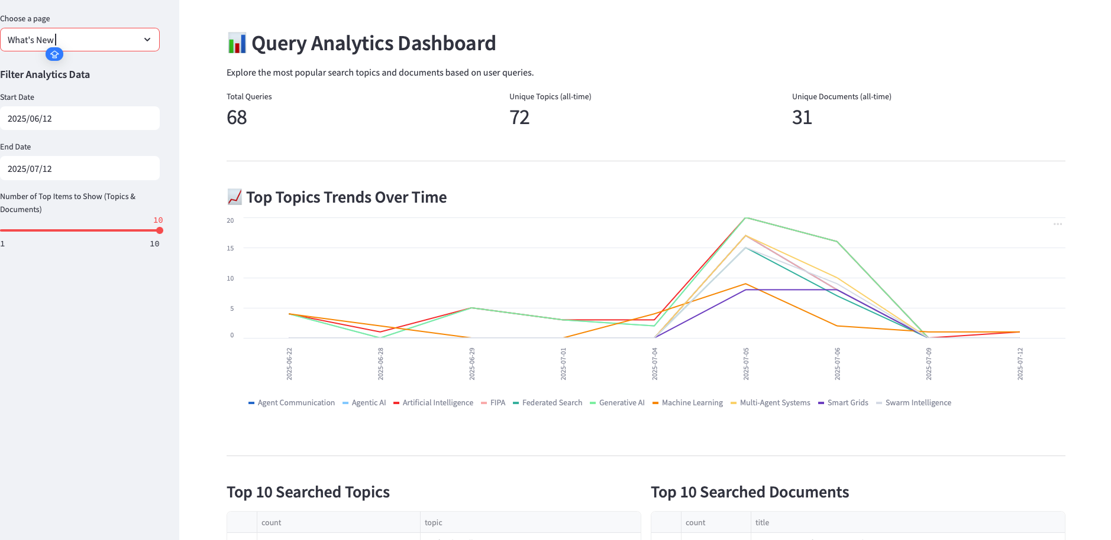Screen dimensions: 1111x540
Task: Open the End Date picker field
Action: click(x=80, y=169)
